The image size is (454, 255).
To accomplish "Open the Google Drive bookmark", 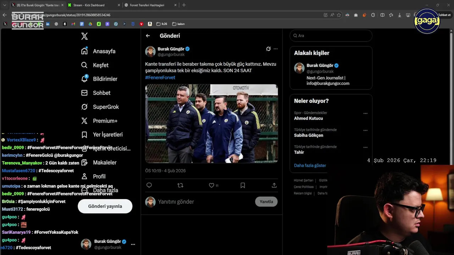I will [90, 24].
